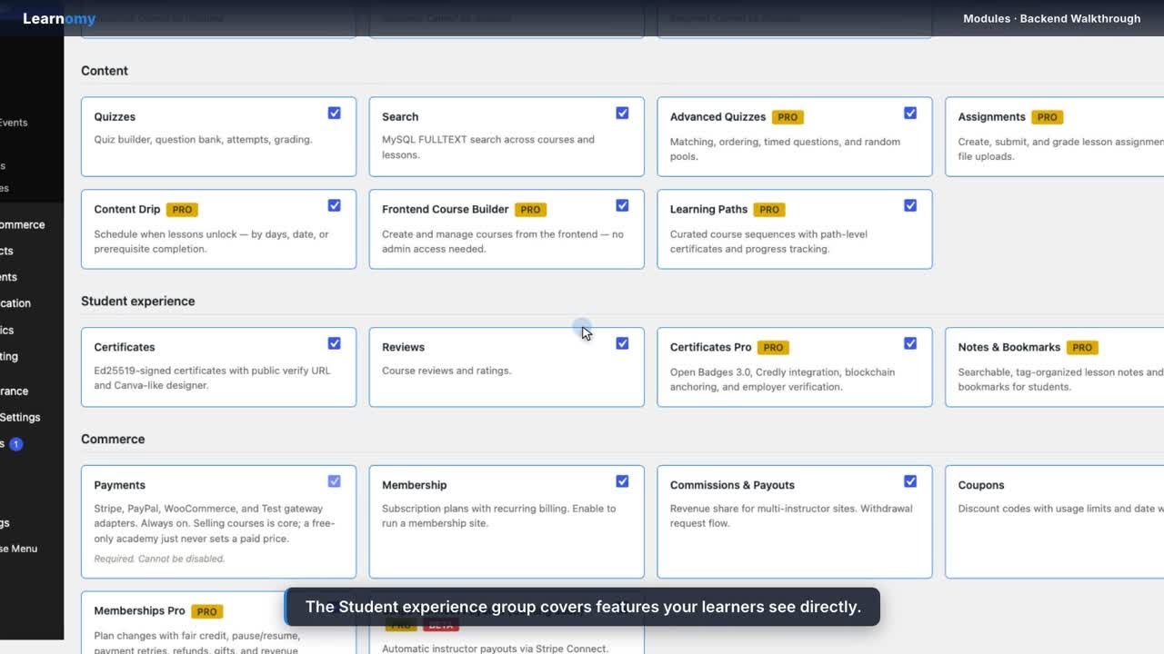The image size is (1164, 654).
Task: Click 'Course reviews and ratings.' description
Action: [447, 372]
